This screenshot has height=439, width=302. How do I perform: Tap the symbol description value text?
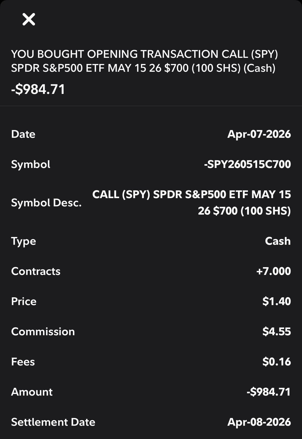point(192,202)
